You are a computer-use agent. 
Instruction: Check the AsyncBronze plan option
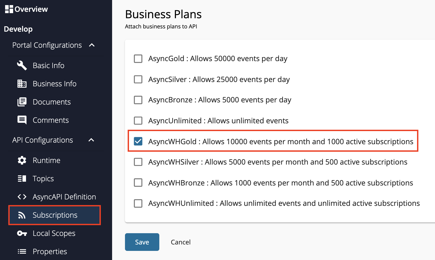(x=138, y=100)
